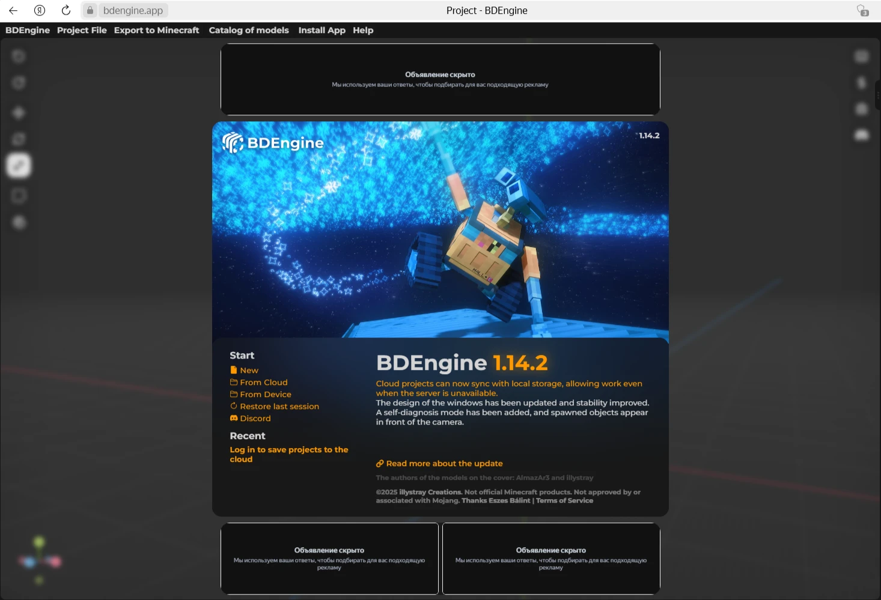Open the Install App menu
This screenshot has height=600, width=881.
point(322,30)
